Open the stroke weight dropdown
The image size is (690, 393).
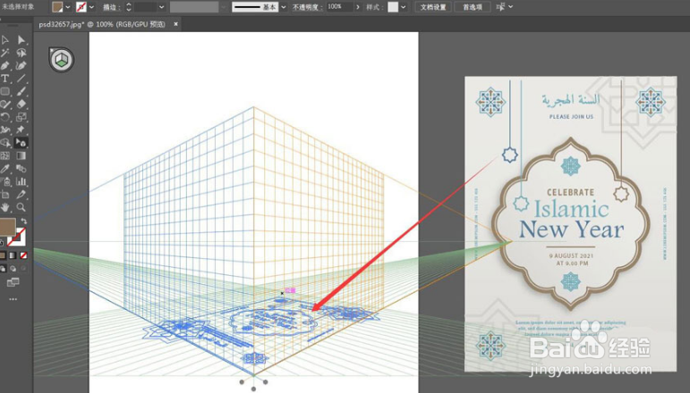[x=161, y=7]
